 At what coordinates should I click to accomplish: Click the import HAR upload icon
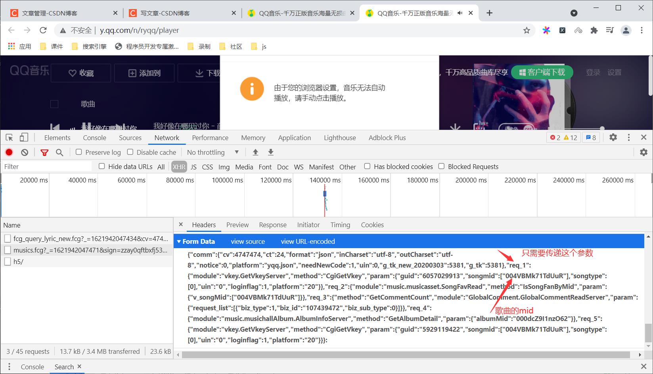tap(255, 152)
